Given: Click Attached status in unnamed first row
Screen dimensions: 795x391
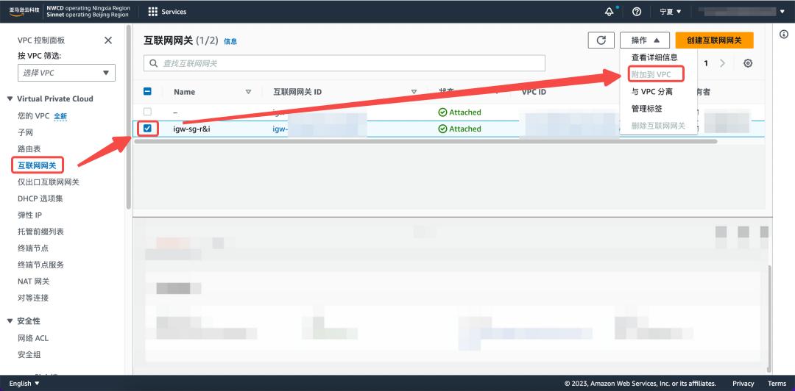Looking at the screenshot, I should click(x=460, y=112).
